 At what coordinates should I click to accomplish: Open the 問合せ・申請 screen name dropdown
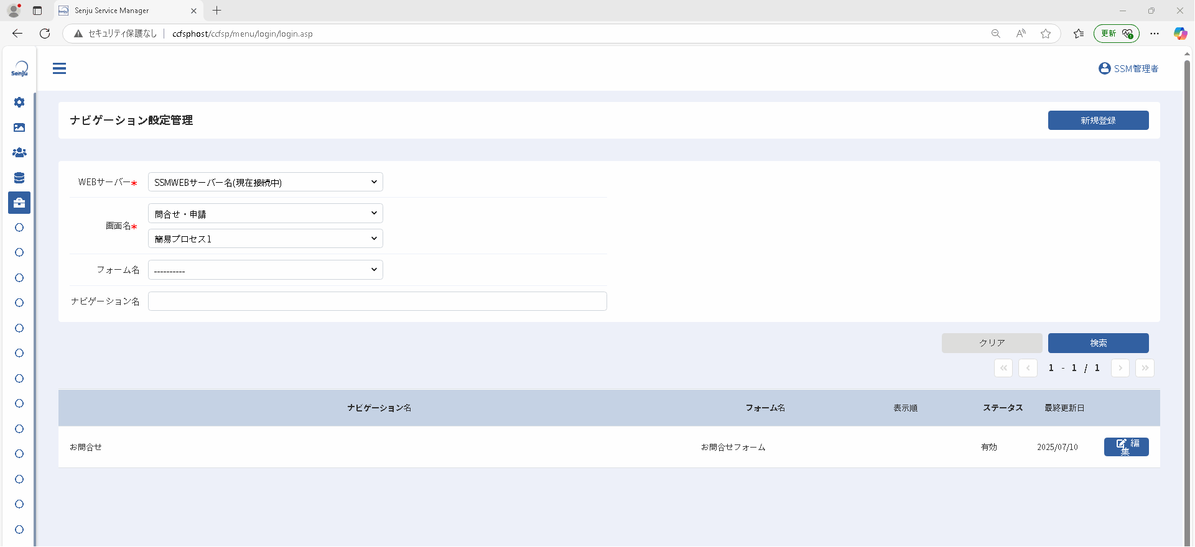(266, 213)
